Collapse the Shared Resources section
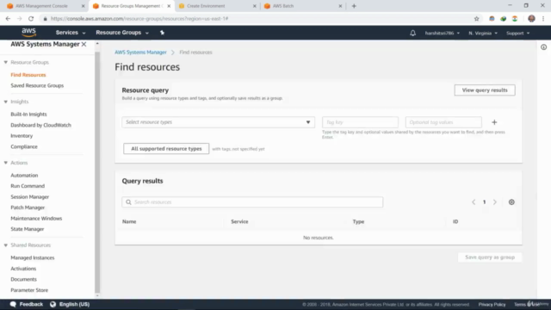 pyautogui.click(x=6, y=245)
